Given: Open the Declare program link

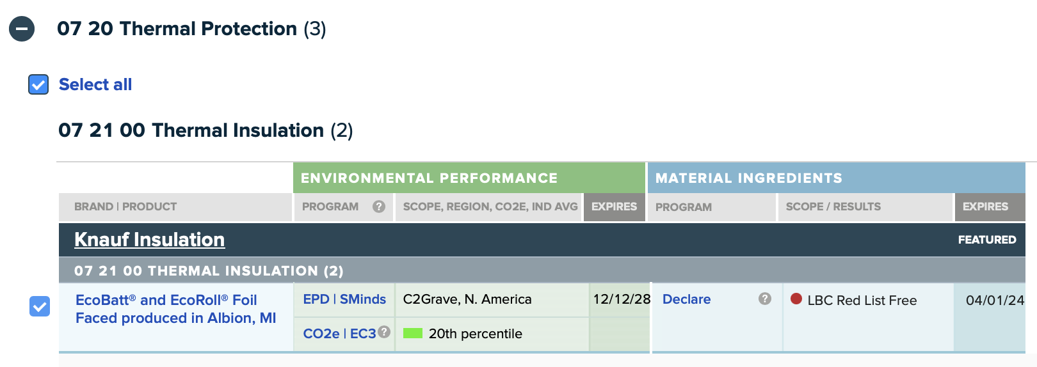Looking at the screenshot, I should point(686,299).
